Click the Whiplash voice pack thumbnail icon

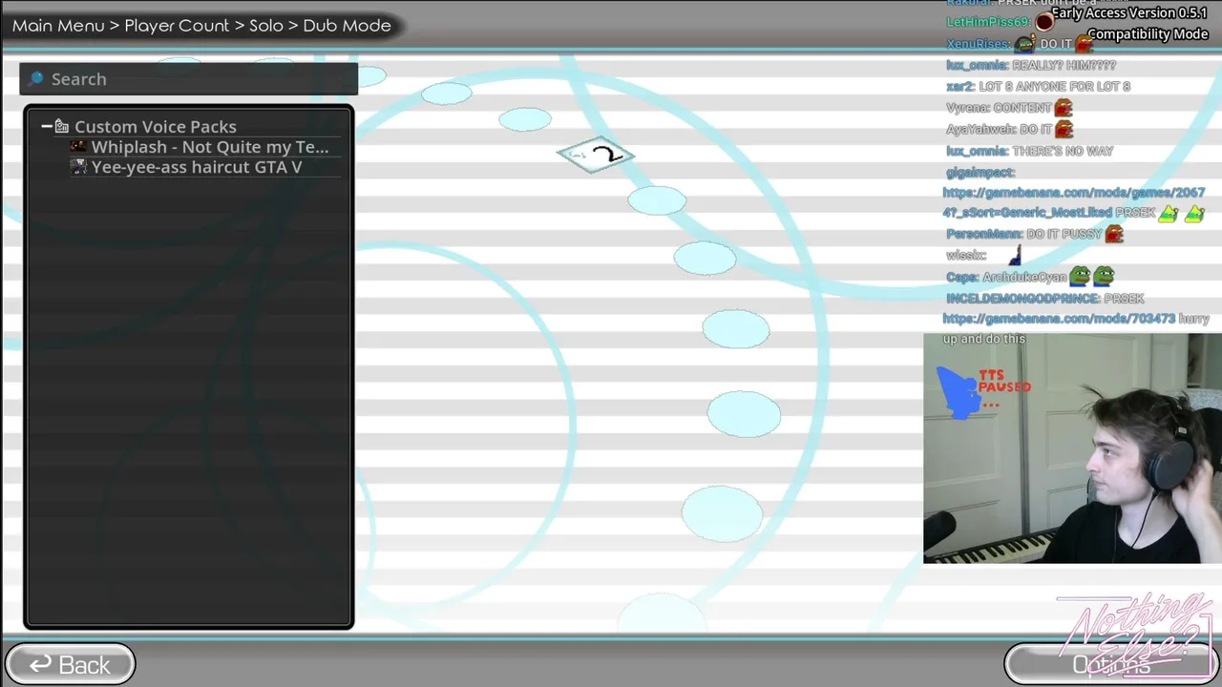(x=78, y=147)
